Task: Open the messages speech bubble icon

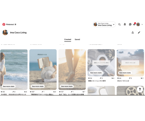Action: pyautogui.click(x=130, y=24)
